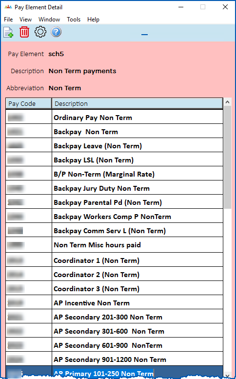This screenshot has width=236, height=379.
Task: Click the blue help question mark icon
Action: pos(56,32)
